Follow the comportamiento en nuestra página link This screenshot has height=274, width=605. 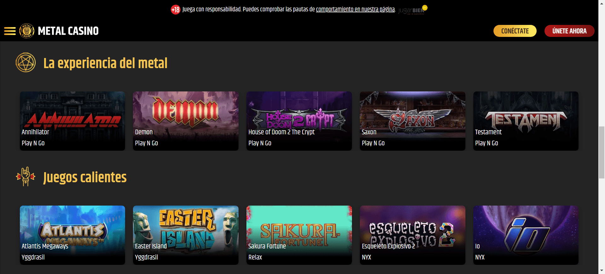pyautogui.click(x=355, y=9)
